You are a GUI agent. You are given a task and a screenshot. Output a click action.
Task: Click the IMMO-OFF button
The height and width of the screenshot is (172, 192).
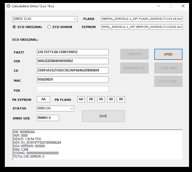coord(134,54)
